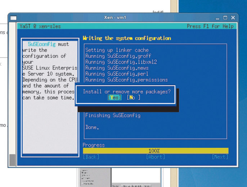Choose Yes to install more packages

pyautogui.click(x=114, y=97)
